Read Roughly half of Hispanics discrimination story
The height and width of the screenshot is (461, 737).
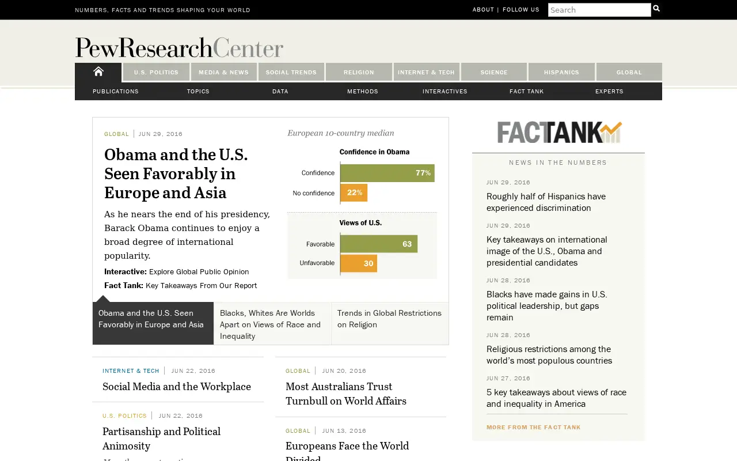[546, 202]
